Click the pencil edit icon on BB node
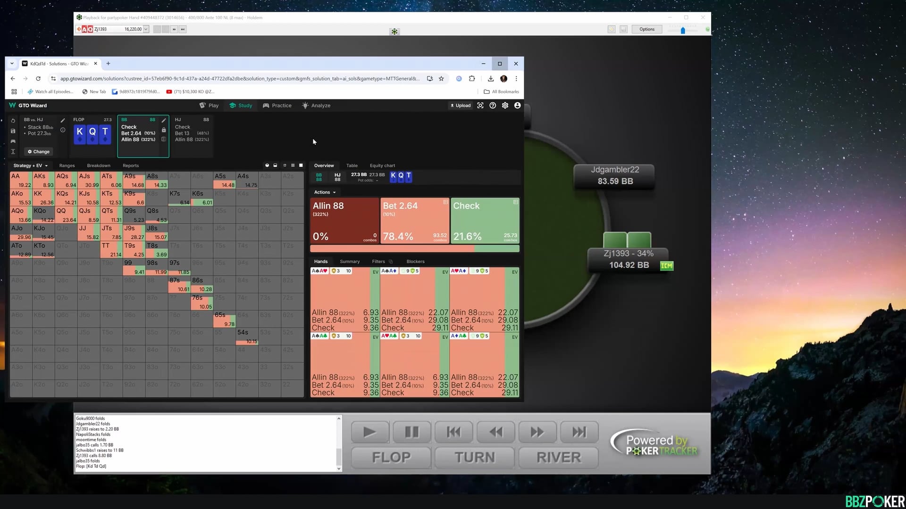 164,120
